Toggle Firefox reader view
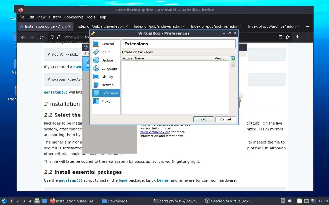Image resolution: width=329 pixels, height=205 pixels. pyautogui.click(x=280, y=37)
